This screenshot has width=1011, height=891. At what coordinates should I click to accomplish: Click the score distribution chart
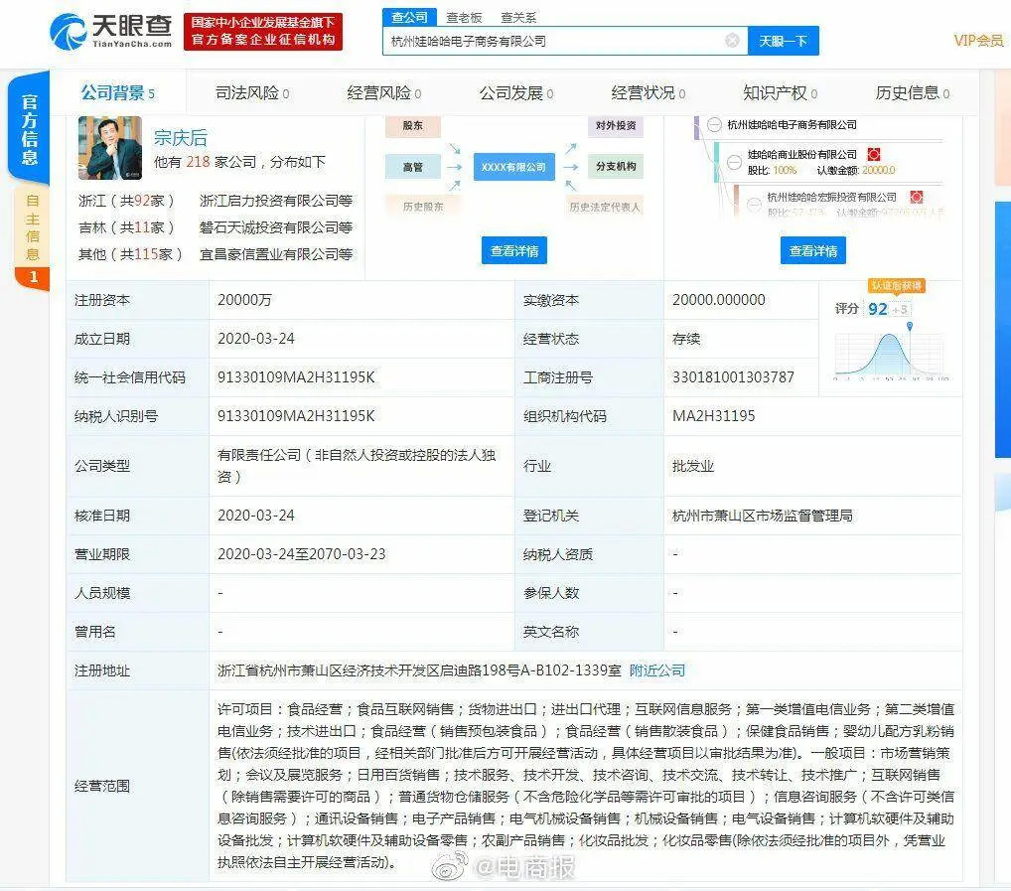[892, 354]
